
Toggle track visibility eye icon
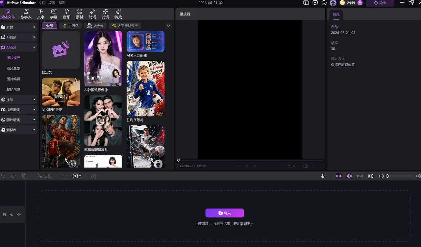point(12,215)
